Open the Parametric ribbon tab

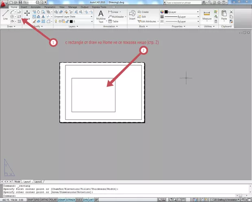tap(50, 7)
